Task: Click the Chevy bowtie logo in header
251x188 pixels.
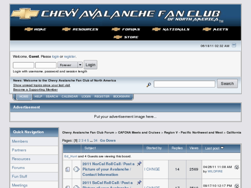Action: (x=25, y=14)
